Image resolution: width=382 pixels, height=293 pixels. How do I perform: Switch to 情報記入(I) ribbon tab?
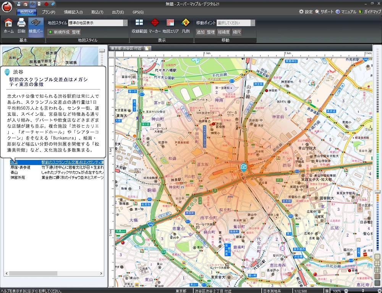coord(73,12)
